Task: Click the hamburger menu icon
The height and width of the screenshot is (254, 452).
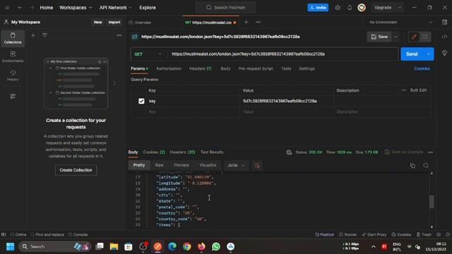Action: coord(7,8)
